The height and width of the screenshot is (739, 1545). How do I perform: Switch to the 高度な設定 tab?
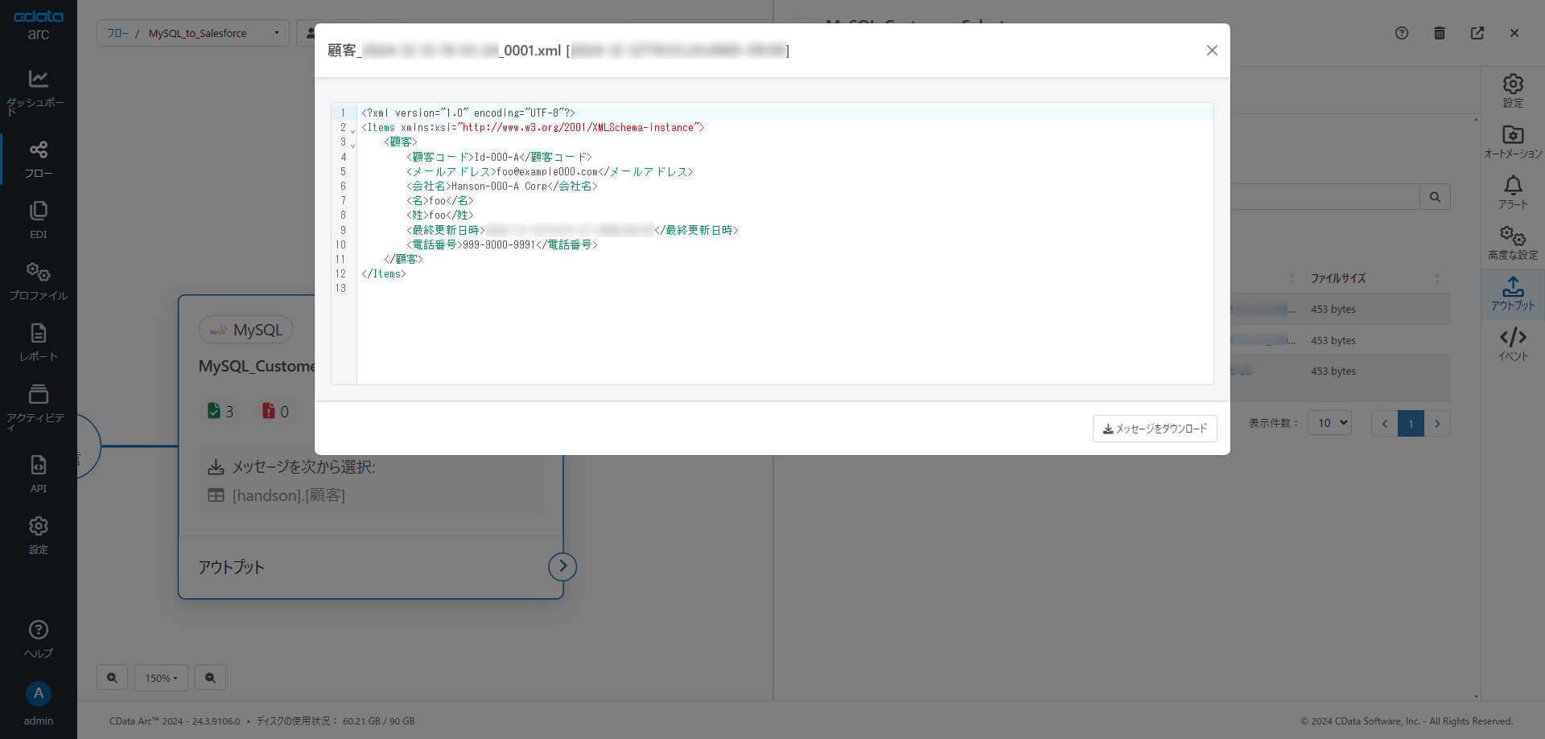1513,243
